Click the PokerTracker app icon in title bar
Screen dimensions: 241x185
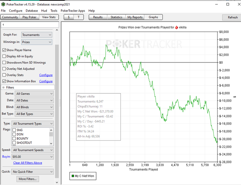point(3,4)
